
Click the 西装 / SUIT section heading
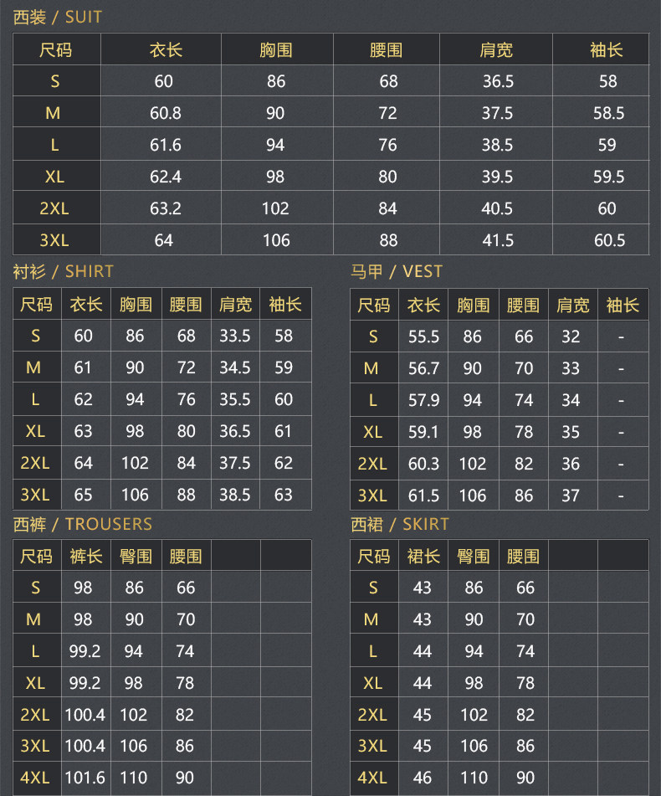tap(58, 17)
